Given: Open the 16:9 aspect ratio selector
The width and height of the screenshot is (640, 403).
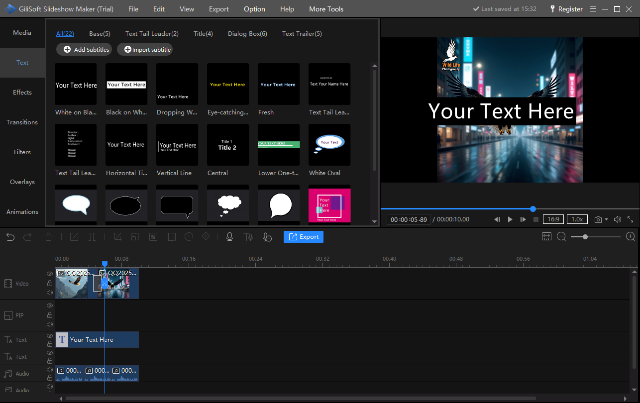Looking at the screenshot, I should point(553,219).
